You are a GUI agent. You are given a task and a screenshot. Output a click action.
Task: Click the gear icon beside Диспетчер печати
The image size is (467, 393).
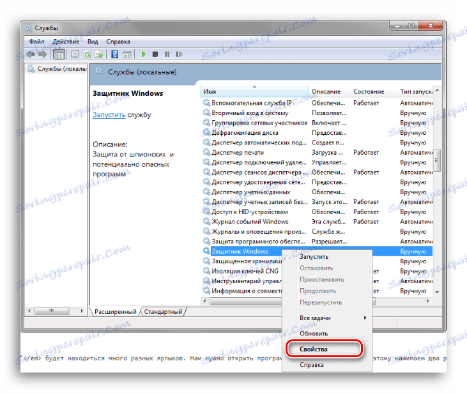click(x=206, y=152)
